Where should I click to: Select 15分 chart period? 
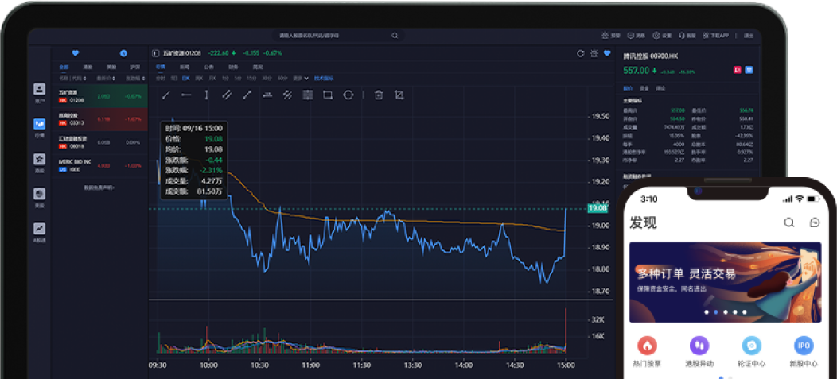pos(251,79)
